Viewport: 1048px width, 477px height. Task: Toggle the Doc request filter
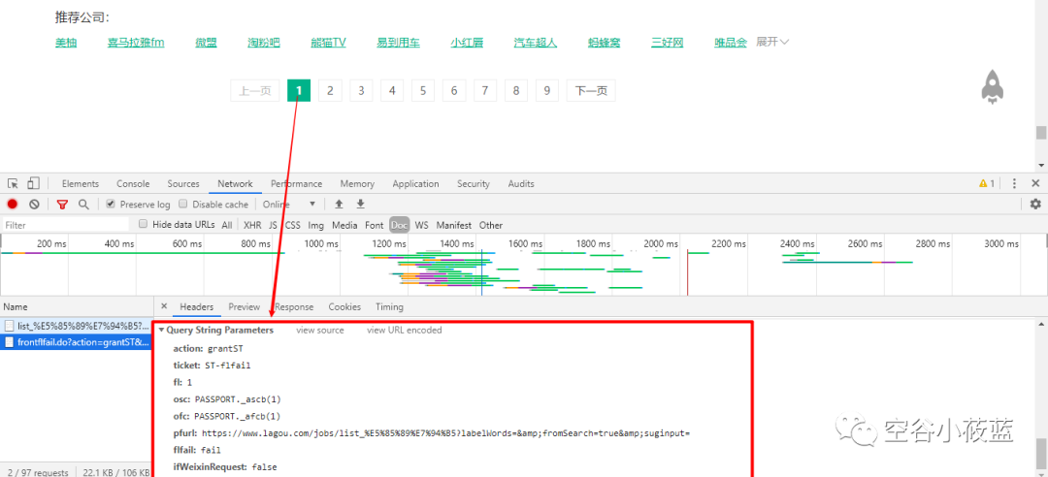coord(399,225)
